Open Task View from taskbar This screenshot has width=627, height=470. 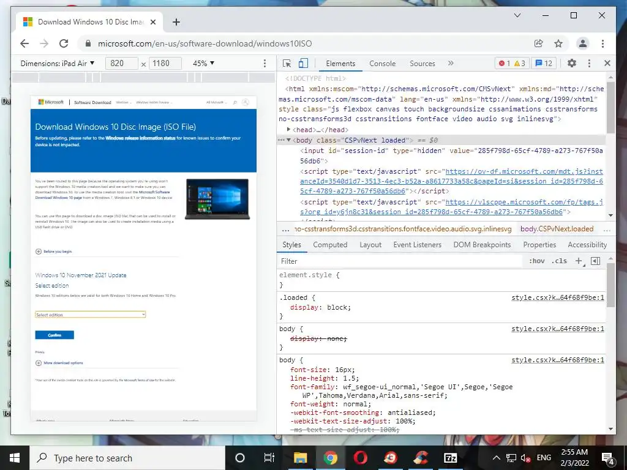tap(269, 458)
